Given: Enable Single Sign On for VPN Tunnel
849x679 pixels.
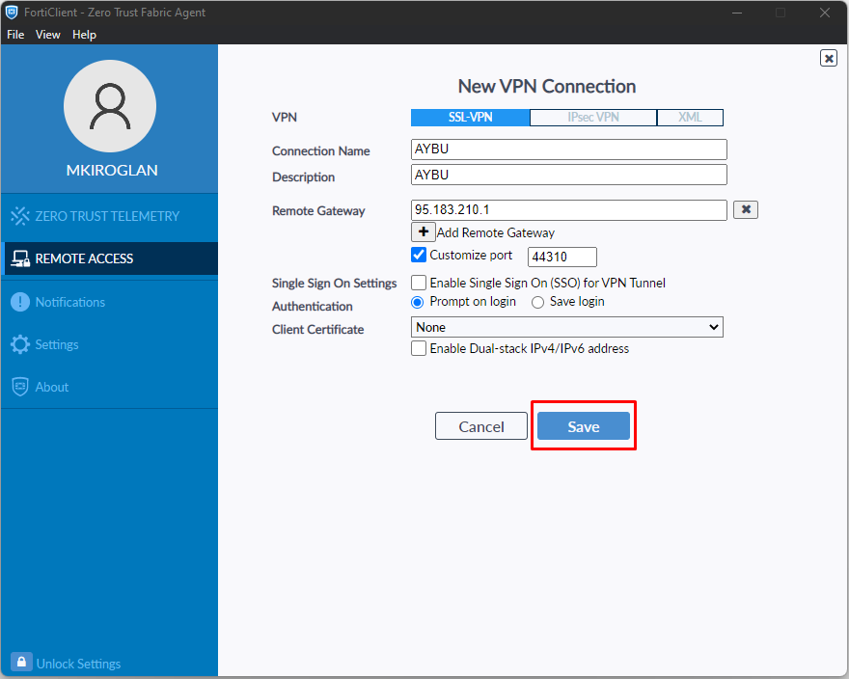Looking at the screenshot, I should pyautogui.click(x=419, y=283).
